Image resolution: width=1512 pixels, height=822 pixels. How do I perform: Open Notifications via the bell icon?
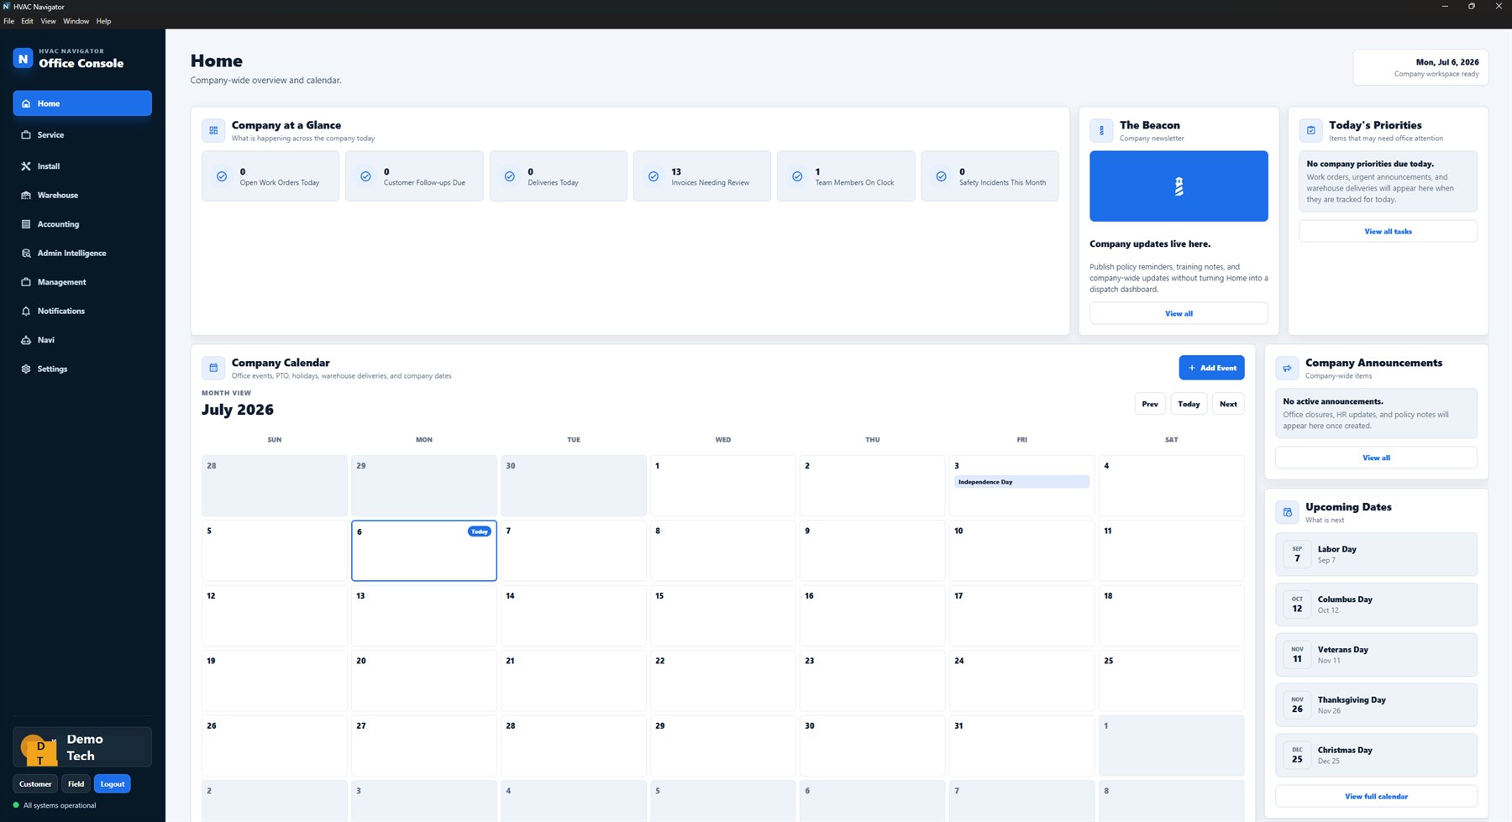tap(26, 312)
